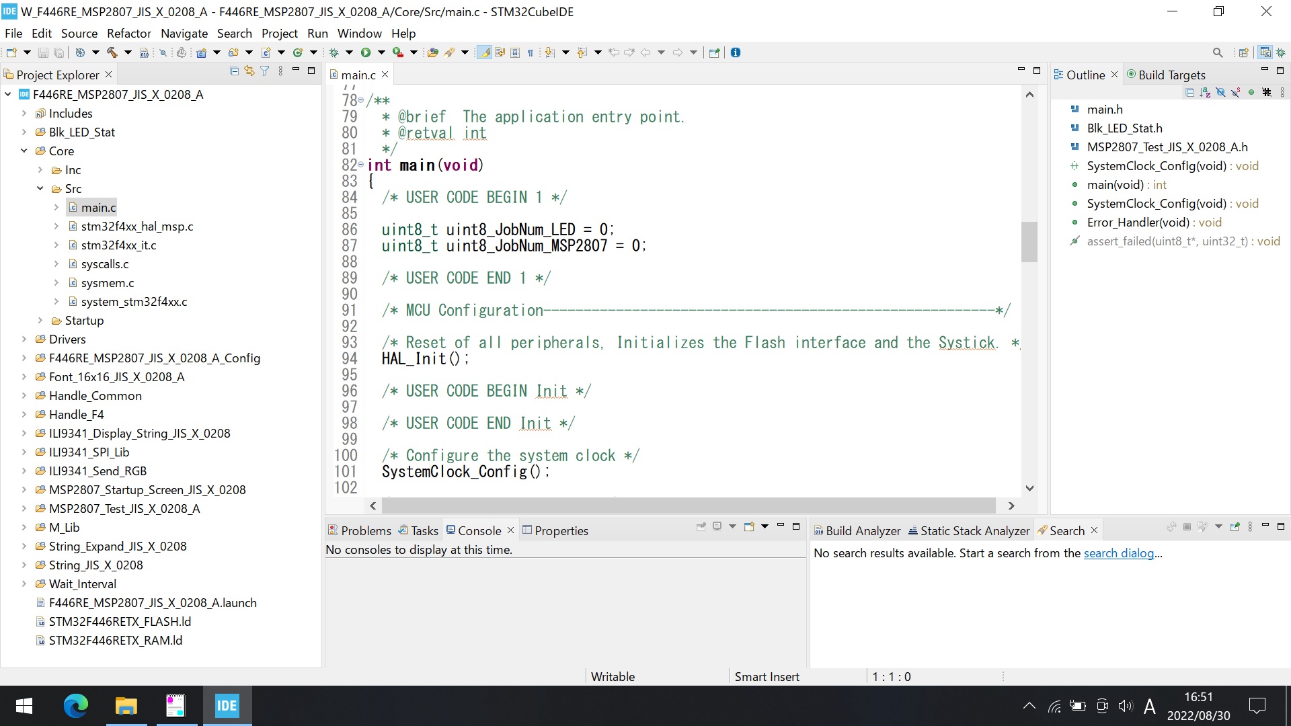Click the Build hammer toolbar icon
Screen dimensions: 1291x726
click(x=112, y=52)
